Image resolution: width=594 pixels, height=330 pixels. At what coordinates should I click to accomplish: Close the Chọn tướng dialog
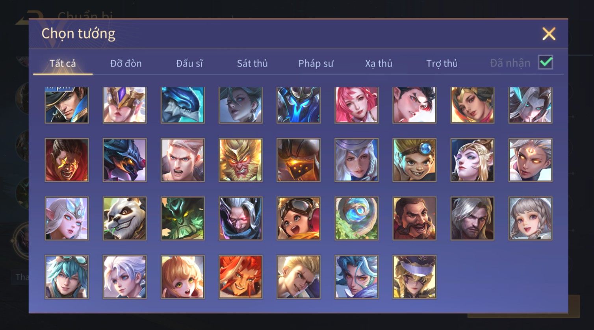[x=549, y=34]
